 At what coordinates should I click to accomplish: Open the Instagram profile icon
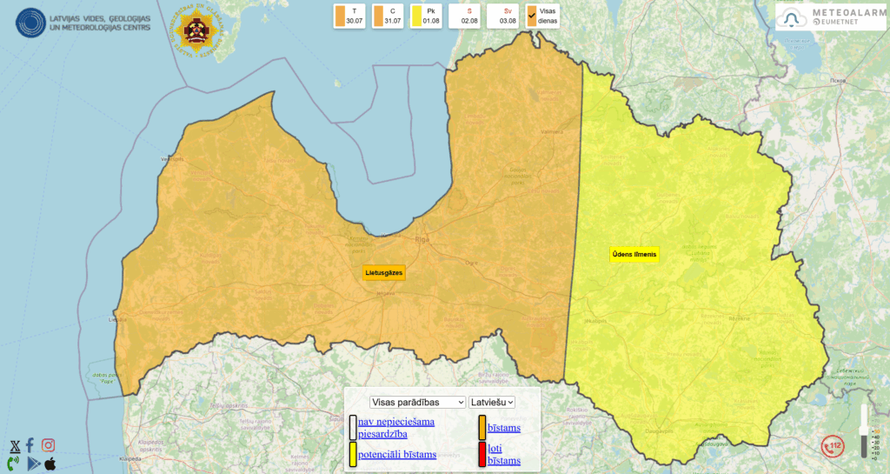tap(49, 445)
